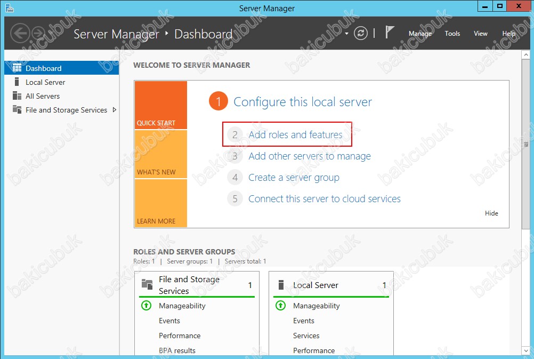Click the 'Server groups: 1' summary text
Image resolution: width=534 pixels, height=359 pixels.
(x=190, y=261)
